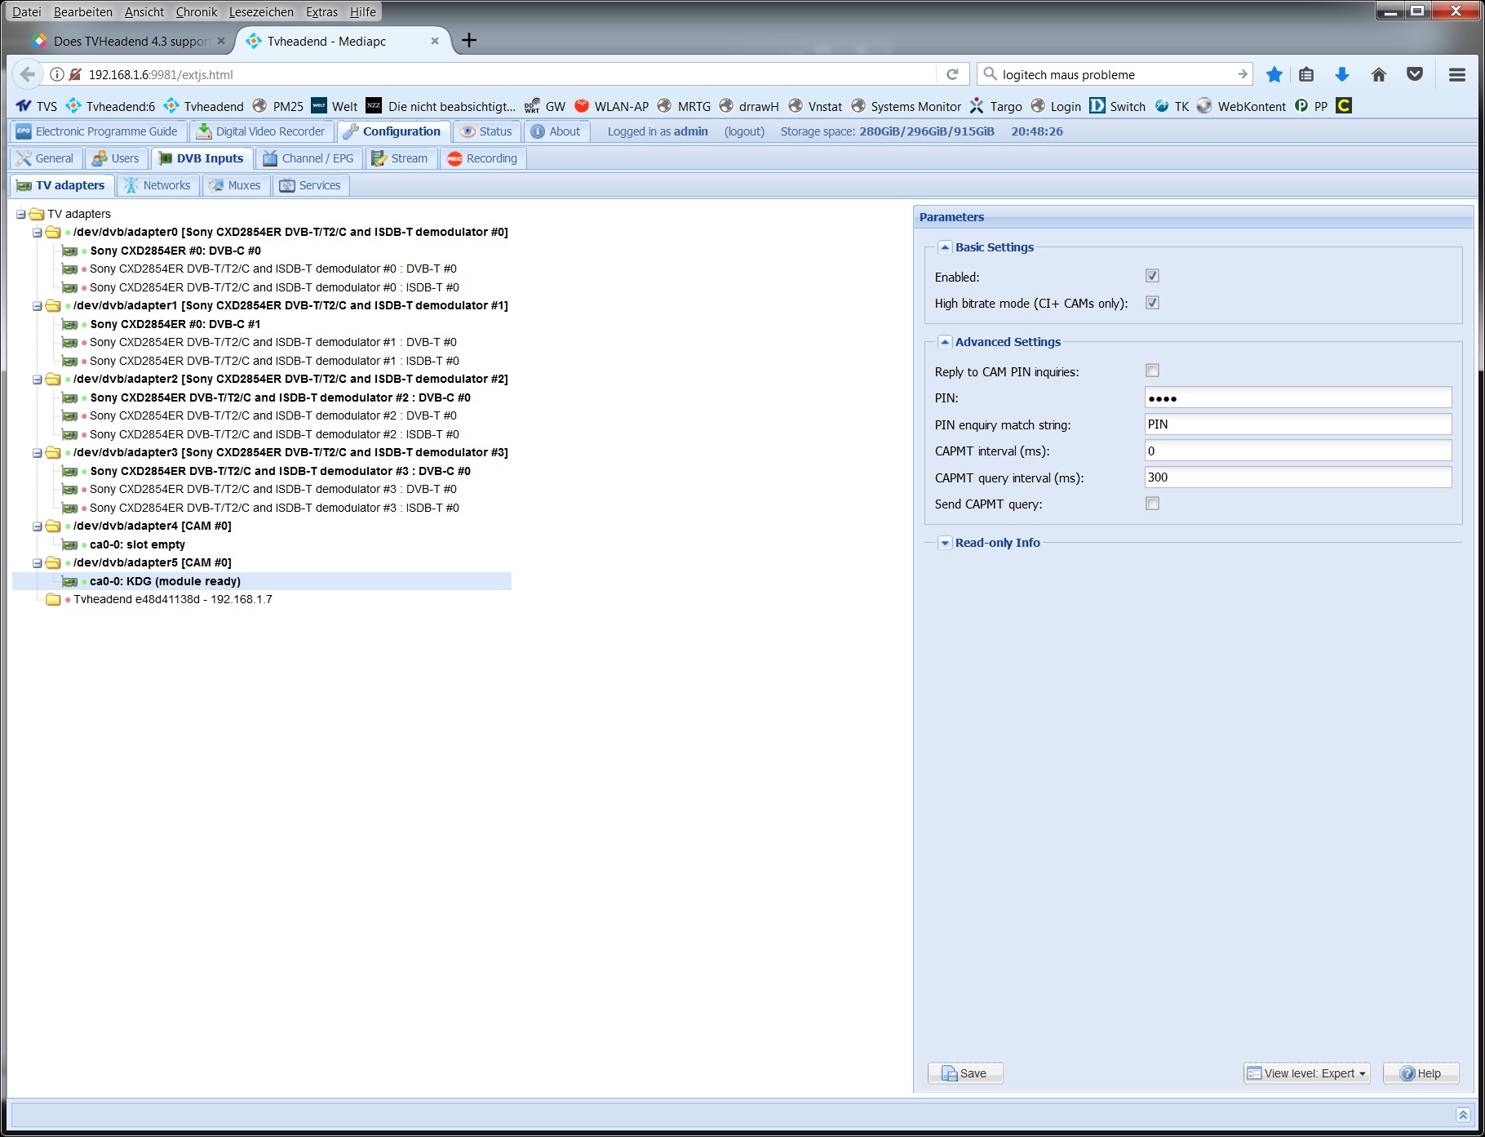Click the Pocket icon in toolbar
Viewport: 1485px width, 1137px height.
[x=1414, y=74]
